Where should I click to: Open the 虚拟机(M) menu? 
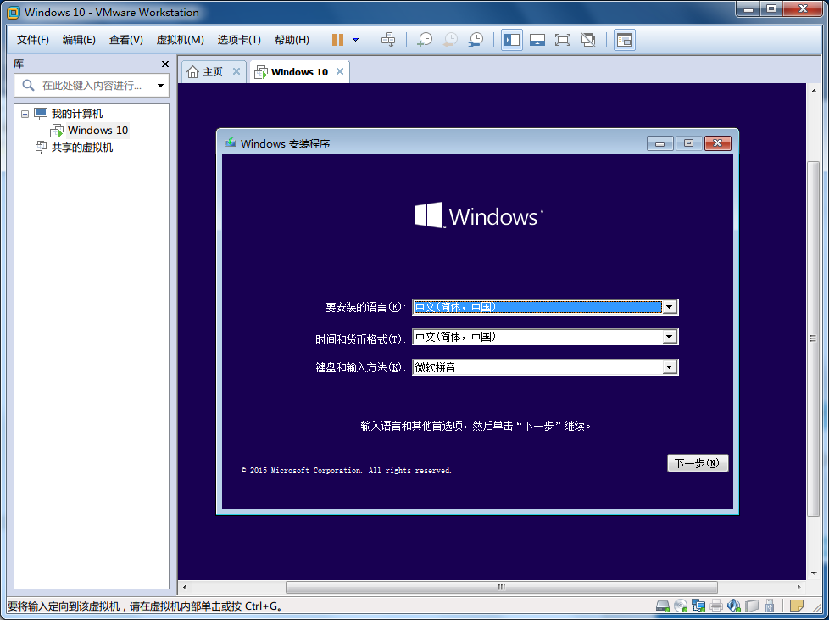coord(180,40)
